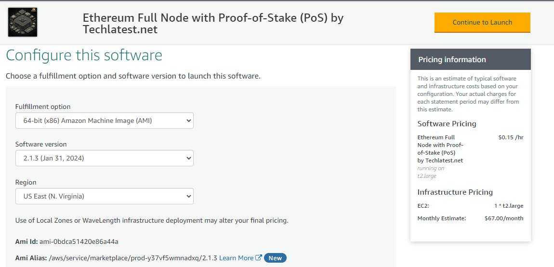Image resolution: width=554 pixels, height=267 pixels.
Task: Click the product title heading
Action: pyautogui.click(x=213, y=23)
